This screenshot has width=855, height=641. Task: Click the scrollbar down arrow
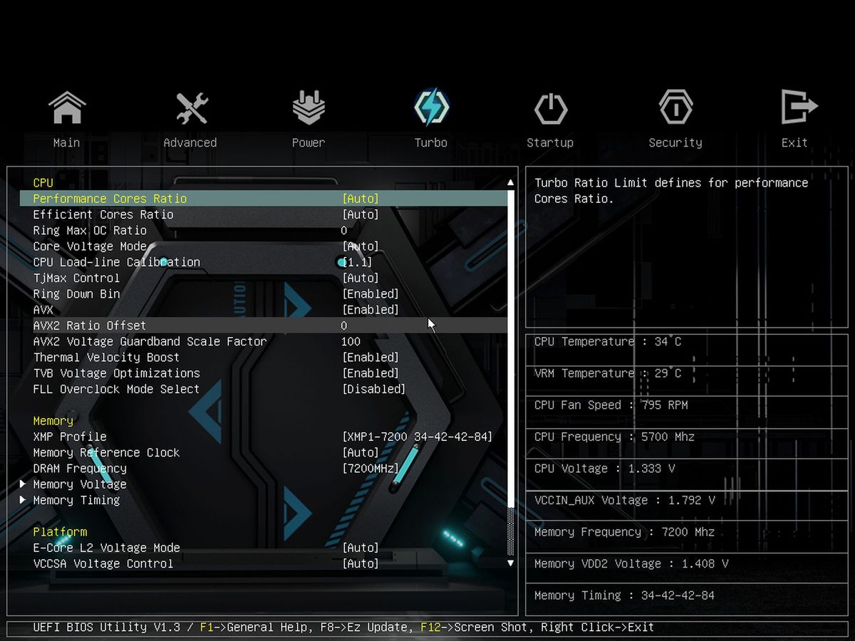pos(510,563)
